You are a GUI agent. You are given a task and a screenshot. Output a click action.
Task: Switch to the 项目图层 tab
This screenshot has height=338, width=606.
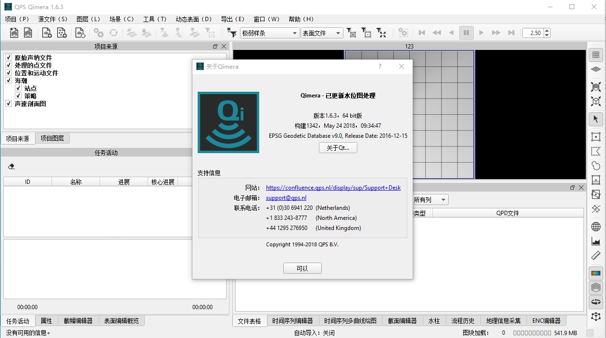pyautogui.click(x=52, y=138)
